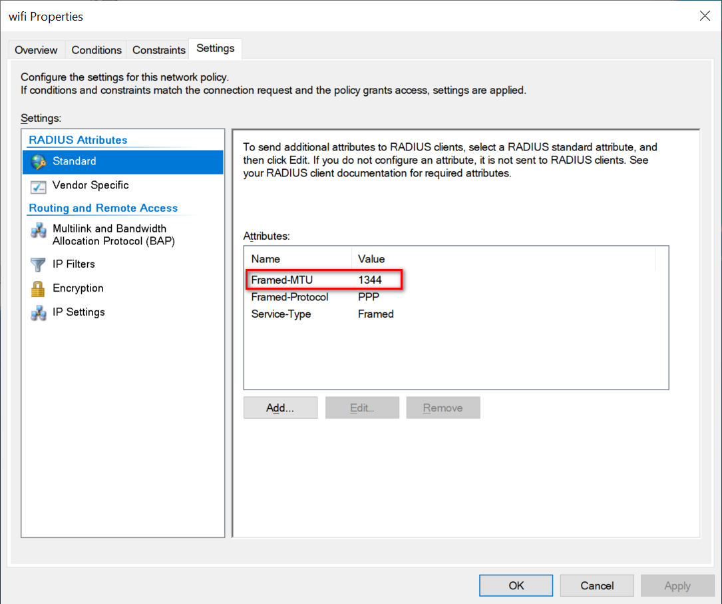722x604 pixels.
Task: Click the Vendor Specific checklist icon
Action: [39, 186]
